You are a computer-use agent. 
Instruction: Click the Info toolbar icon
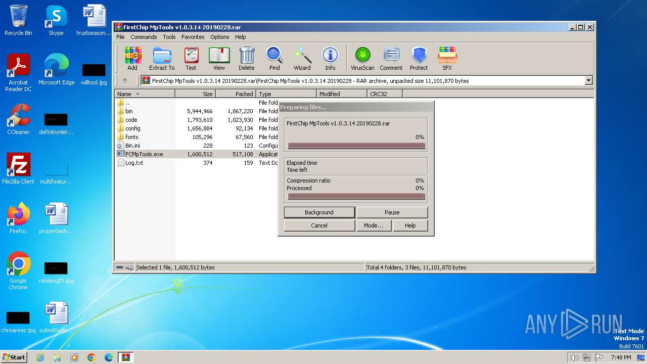click(330, 59)
